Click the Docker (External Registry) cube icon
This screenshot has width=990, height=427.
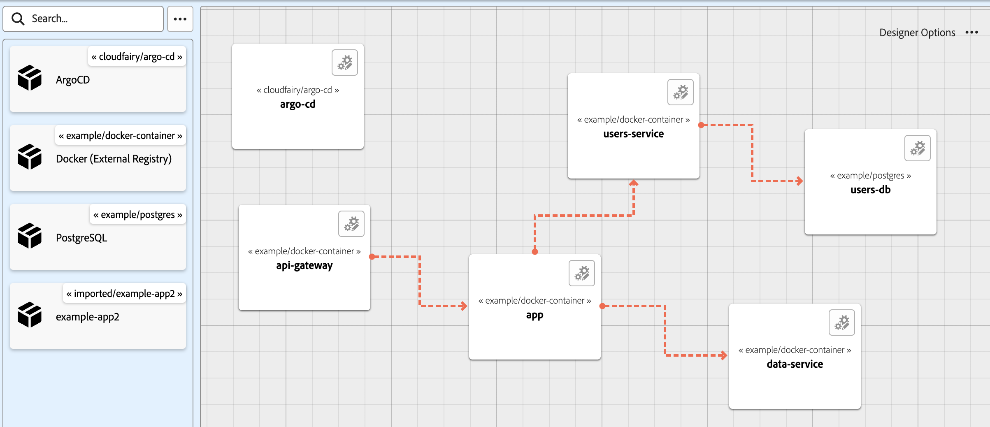pyautogui.click(x=30, y=157)
